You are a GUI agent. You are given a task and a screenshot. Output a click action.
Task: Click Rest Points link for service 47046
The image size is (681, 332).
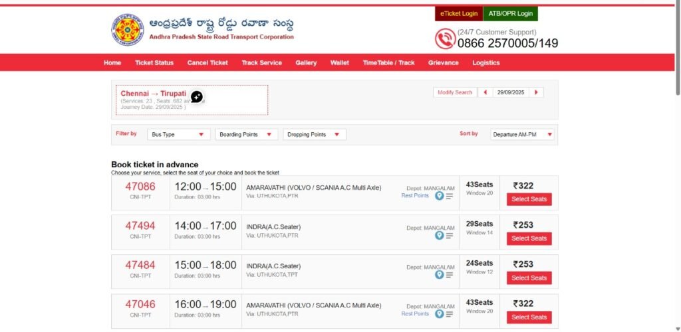click(415, 313)
